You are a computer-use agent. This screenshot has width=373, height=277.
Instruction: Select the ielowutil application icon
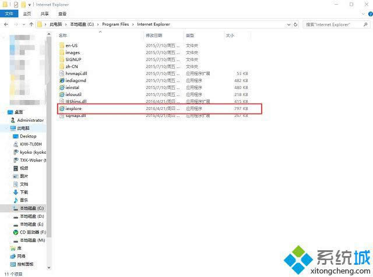click(62, 94)
